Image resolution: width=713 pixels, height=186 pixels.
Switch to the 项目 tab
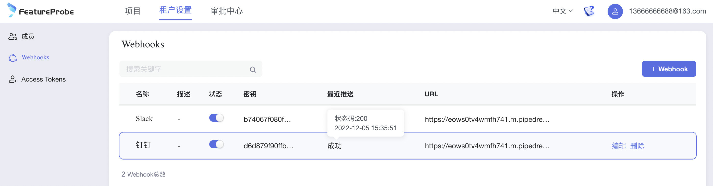tap(132, 11)
